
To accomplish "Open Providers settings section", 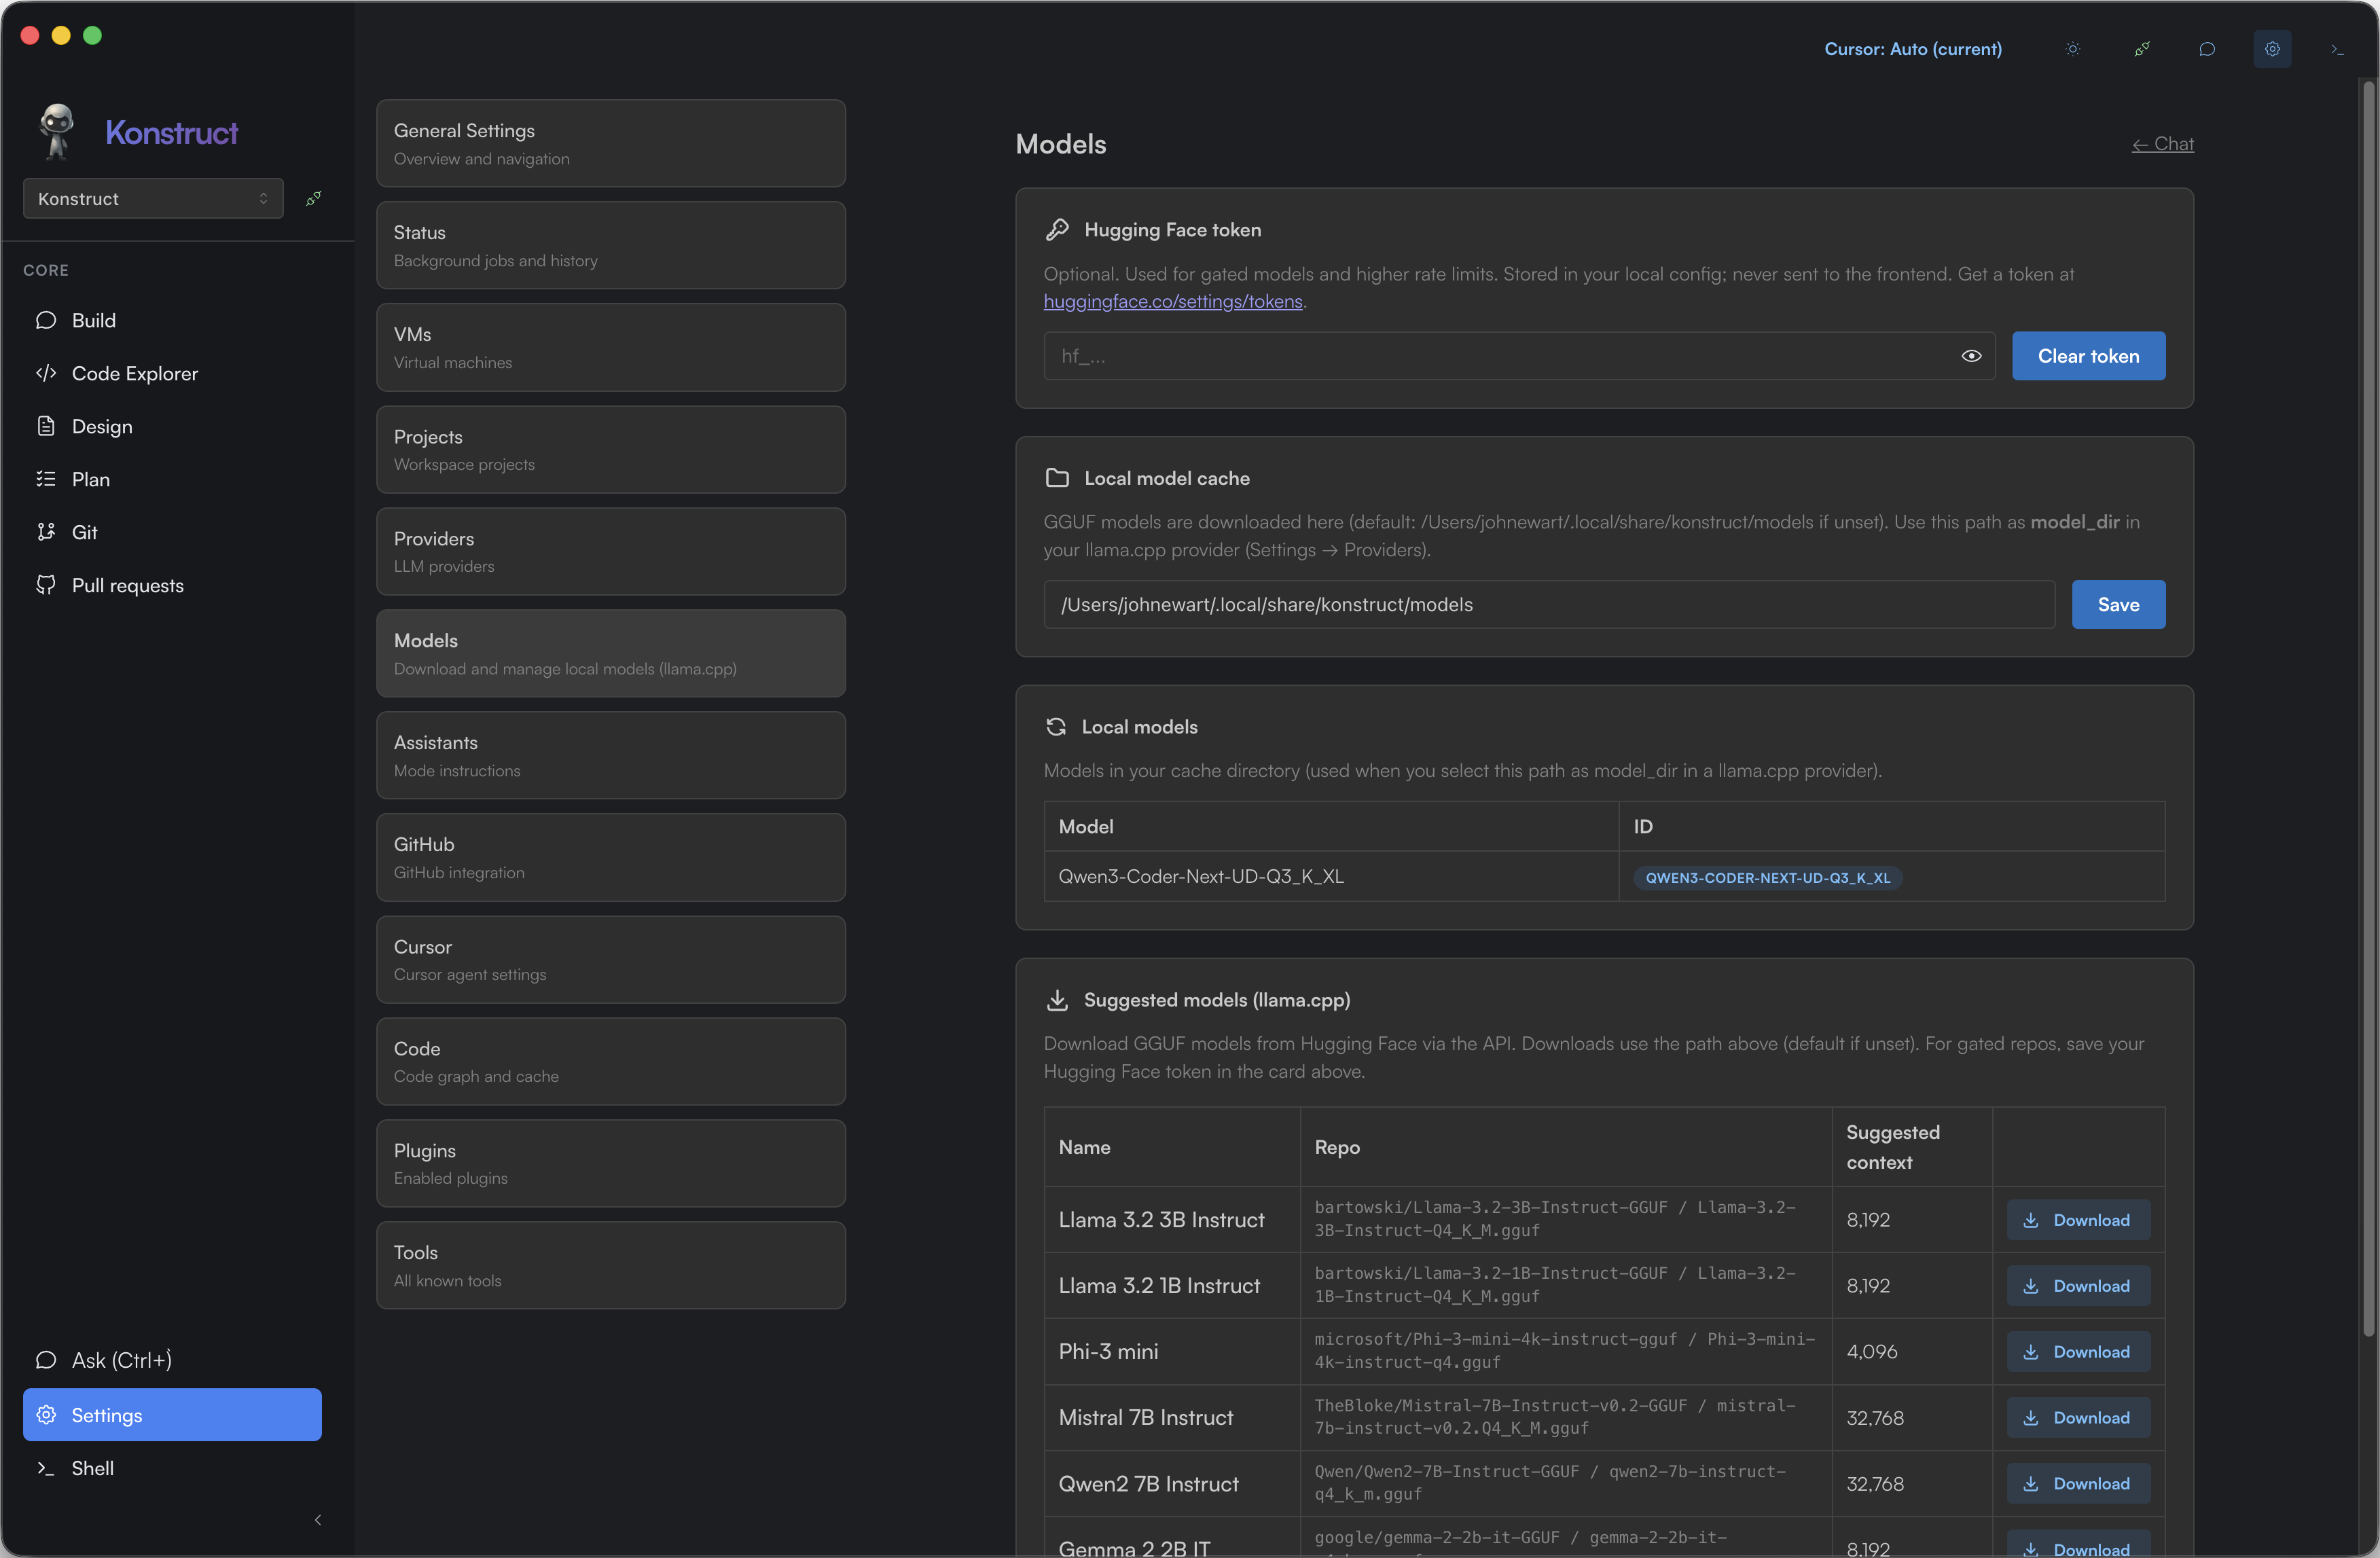I will 610,551.
